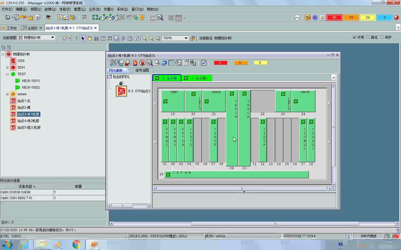
Task: Click the 16EFI board in slot 19
Action: point(173,101)
